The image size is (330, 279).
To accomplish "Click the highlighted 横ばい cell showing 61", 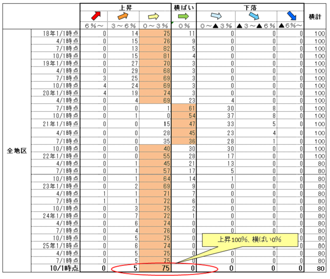I will coord(183,108).
